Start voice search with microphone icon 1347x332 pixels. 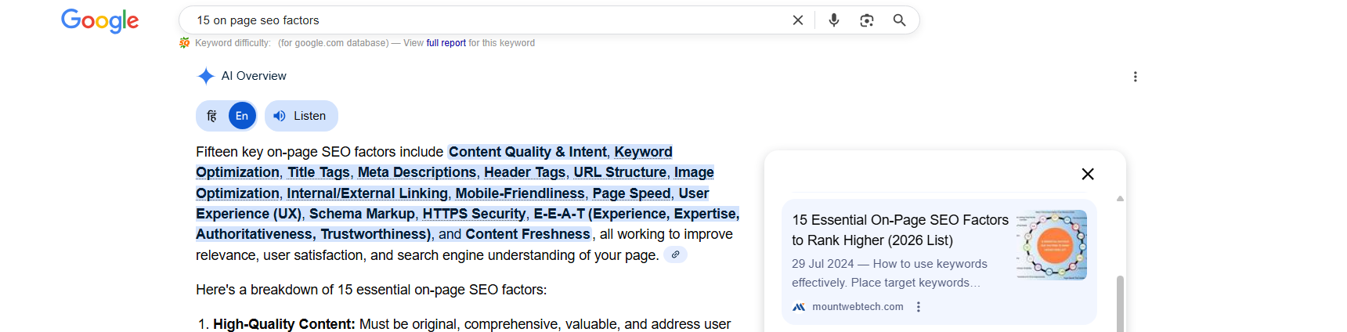click(x=833, y=20)
